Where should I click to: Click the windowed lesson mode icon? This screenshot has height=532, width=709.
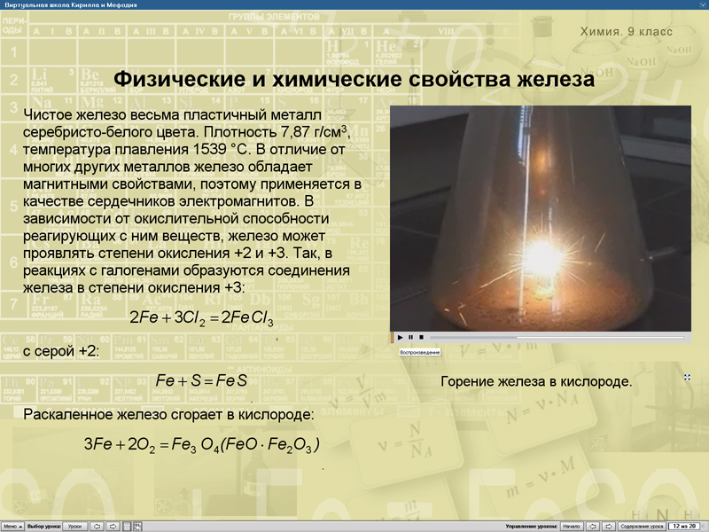click(x=138, y=526)
